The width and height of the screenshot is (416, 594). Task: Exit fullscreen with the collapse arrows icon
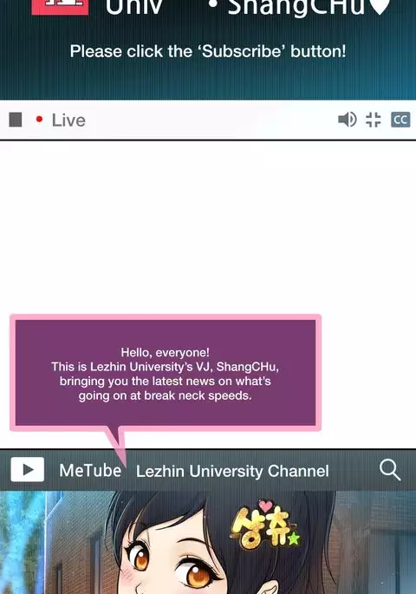click(374, 120)
